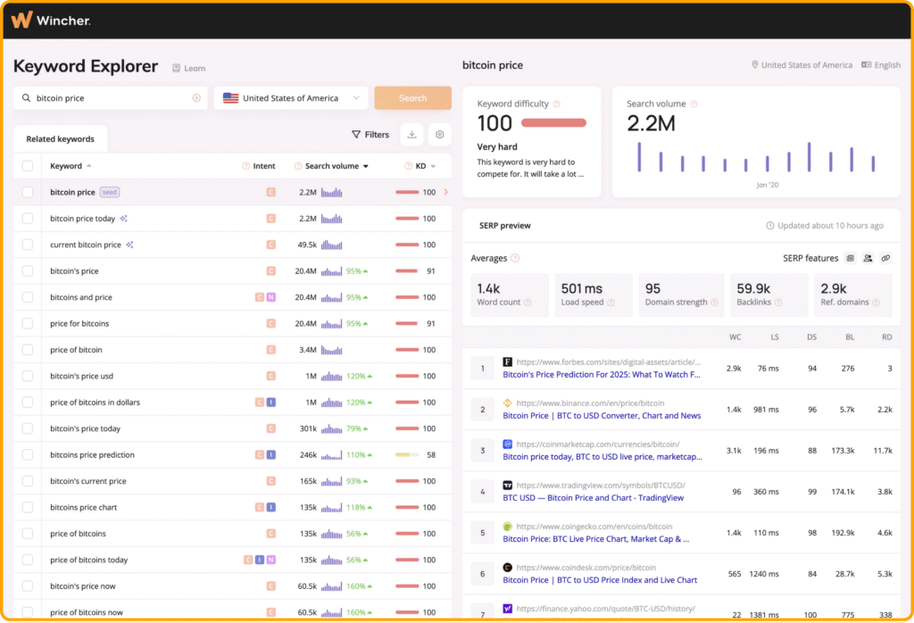Download the keyword list
Viewport: 914px width, 623px height.
411,135
